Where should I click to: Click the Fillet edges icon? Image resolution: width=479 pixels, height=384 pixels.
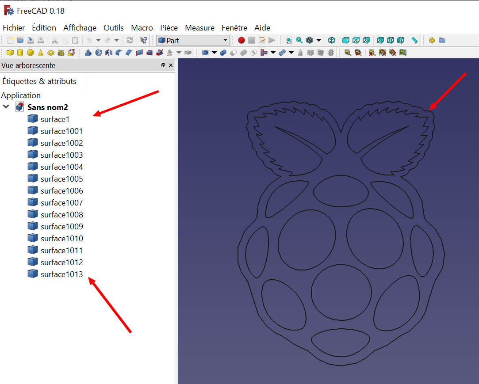tap(119, 53)
